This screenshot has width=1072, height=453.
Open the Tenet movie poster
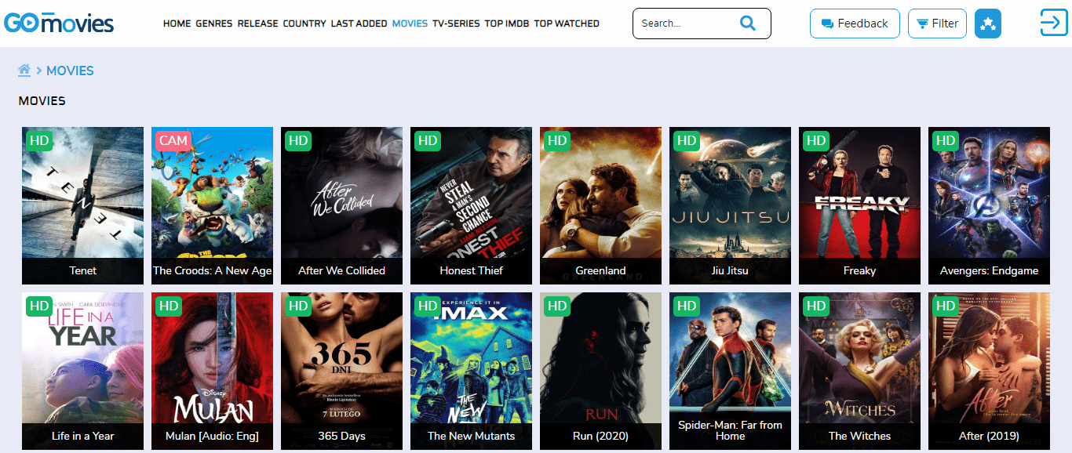[82, 205]
